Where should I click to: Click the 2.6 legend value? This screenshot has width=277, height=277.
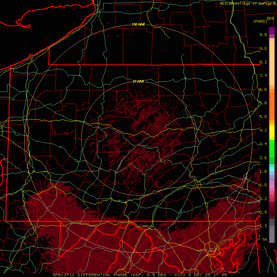click(263, 158)
